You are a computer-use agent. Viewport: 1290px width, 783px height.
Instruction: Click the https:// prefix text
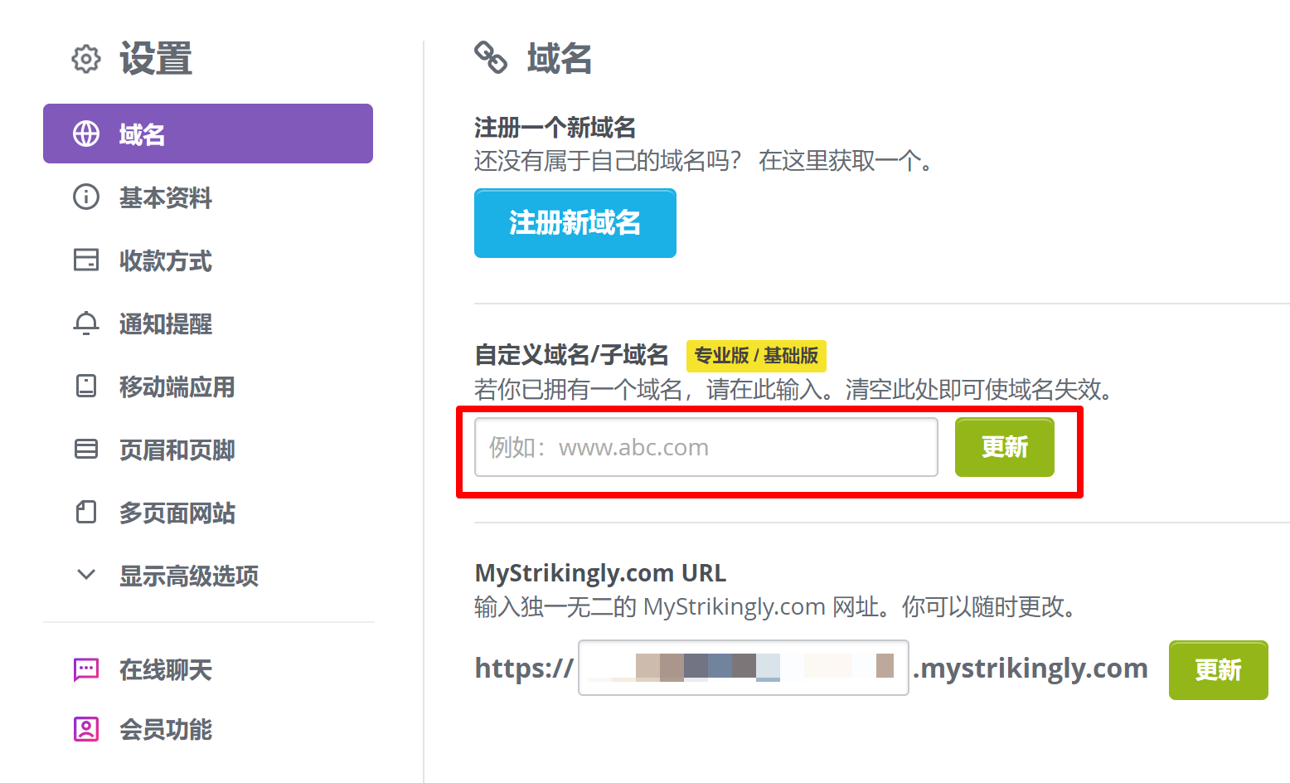pos(524,669)
